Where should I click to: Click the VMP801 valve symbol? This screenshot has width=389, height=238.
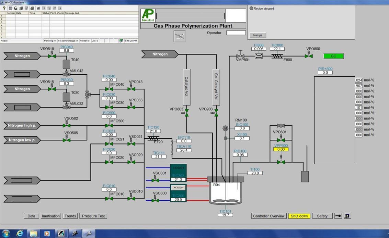pyautogui.click(x=240, y=56)
